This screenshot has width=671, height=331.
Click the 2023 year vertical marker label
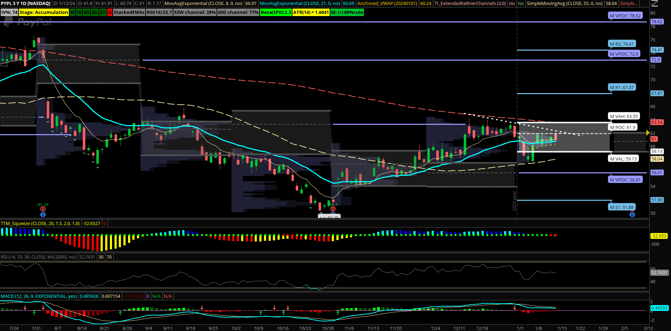pos(514,201)
